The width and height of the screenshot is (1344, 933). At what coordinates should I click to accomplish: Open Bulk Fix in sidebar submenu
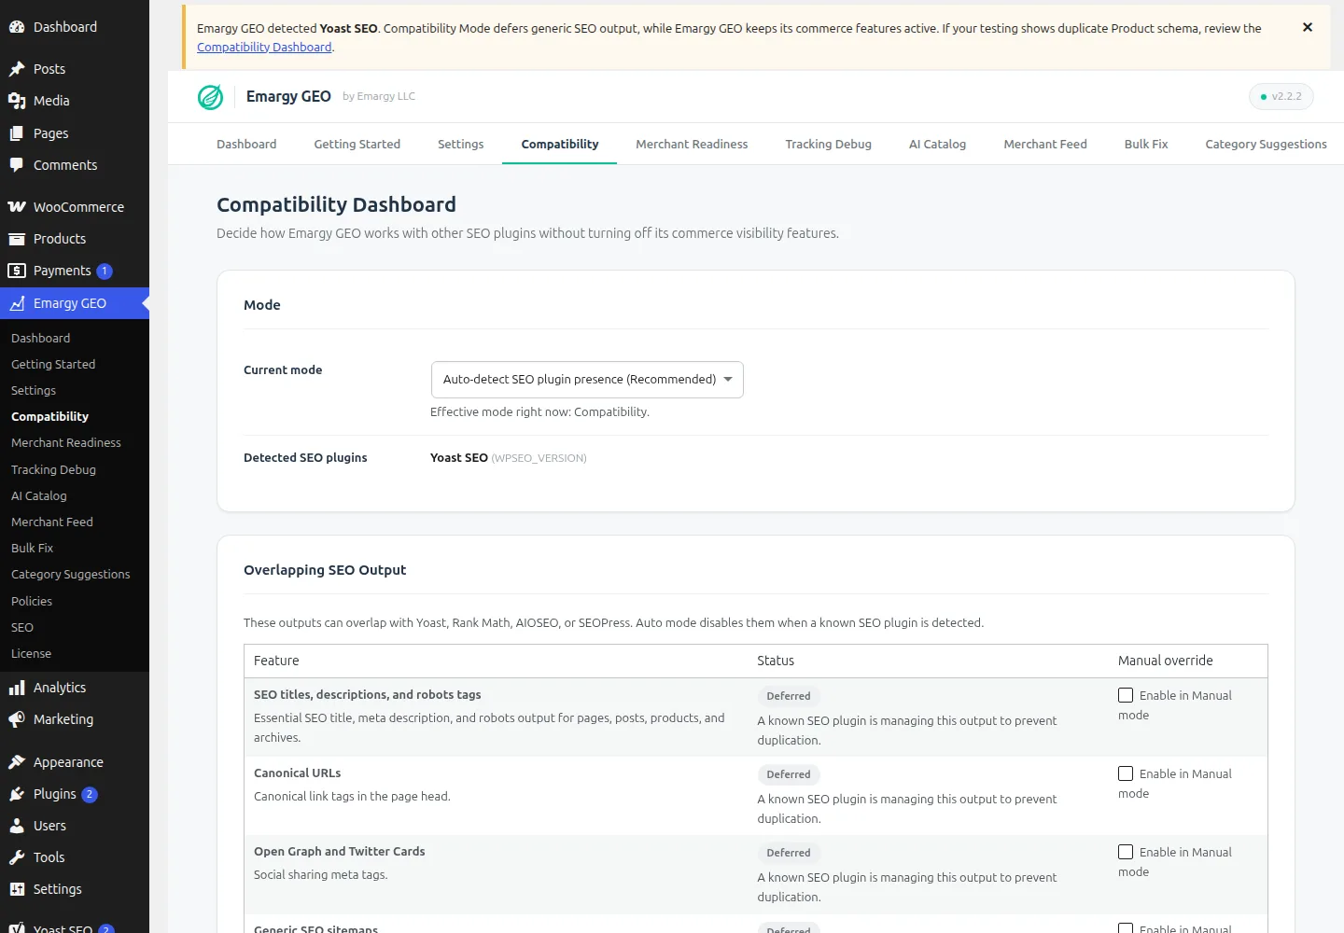(33, 549)
